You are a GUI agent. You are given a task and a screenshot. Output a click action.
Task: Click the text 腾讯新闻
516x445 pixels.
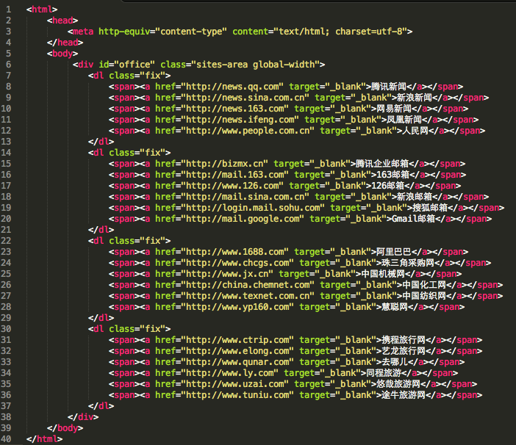tap(389, 87)
